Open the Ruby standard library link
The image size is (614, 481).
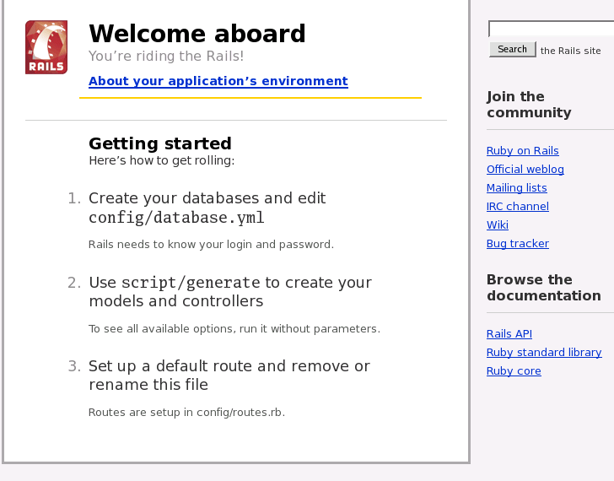544,353
